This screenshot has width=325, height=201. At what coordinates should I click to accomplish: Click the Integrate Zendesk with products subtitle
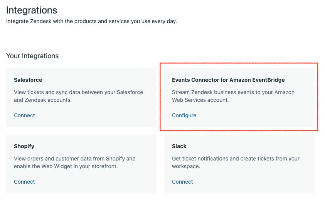click(91, 21)
